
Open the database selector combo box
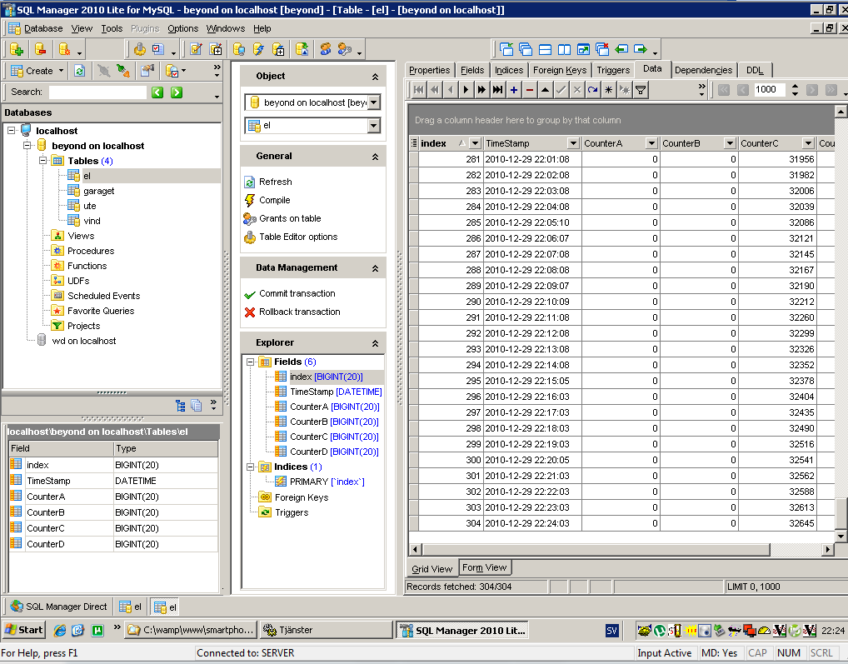coord(373,102)
